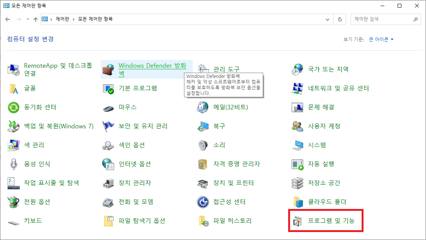Open the 인터넷 옵션 globe icon

[x=108, y=164]
